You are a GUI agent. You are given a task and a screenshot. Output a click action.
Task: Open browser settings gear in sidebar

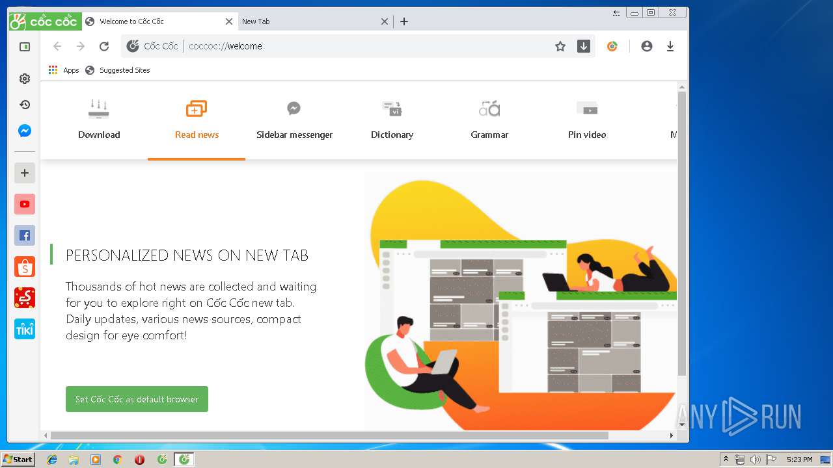(x=25, y=79)
